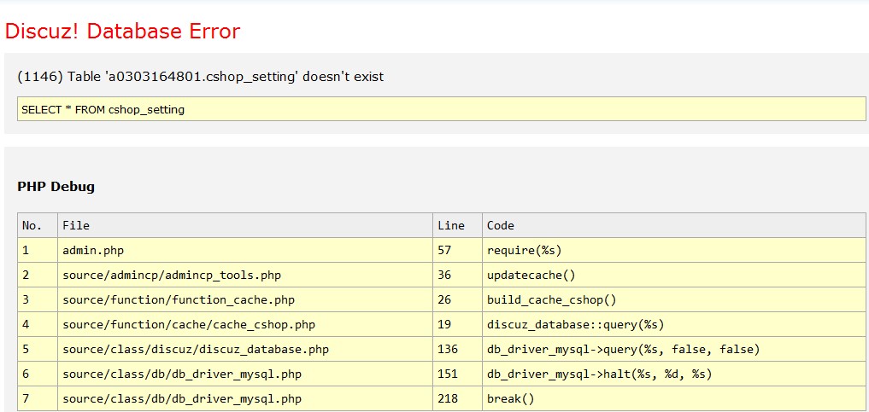Click line number 36
Image resolution: width=869 pixels, height=412 pixels.
coord(457,275)
